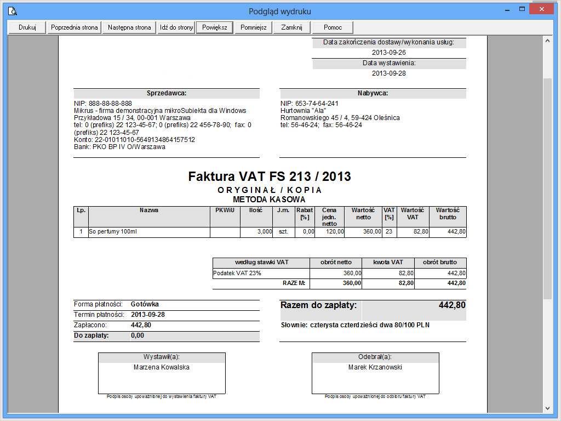Open the Idź do strony dialog
Viewport: 561px width, 421px height.
(x=176, y=27)
